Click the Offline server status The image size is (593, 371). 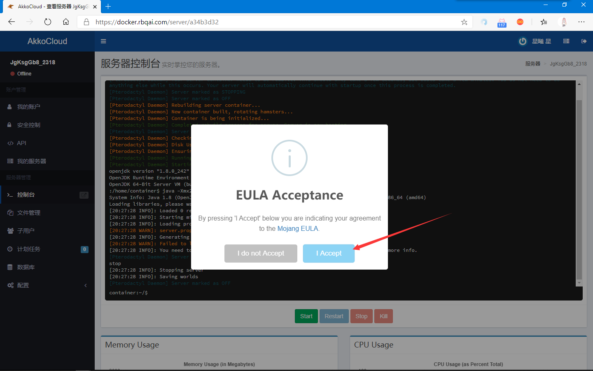click(x=21, y=74)
